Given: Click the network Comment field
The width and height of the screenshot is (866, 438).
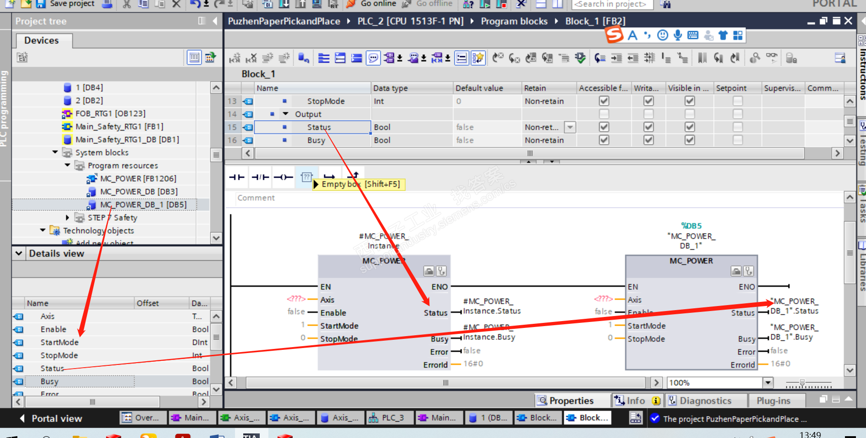Looking at the screenshot, I should 538,198.
